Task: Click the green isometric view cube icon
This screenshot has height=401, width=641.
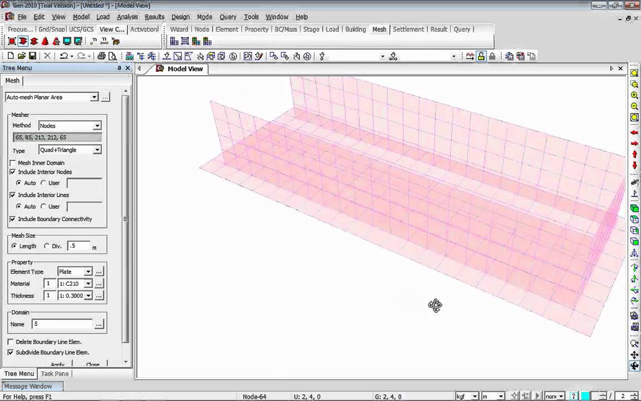Action: pos(634,209)
